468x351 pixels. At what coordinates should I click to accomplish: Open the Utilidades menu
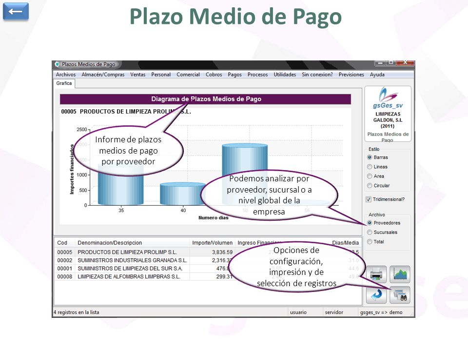285,75
